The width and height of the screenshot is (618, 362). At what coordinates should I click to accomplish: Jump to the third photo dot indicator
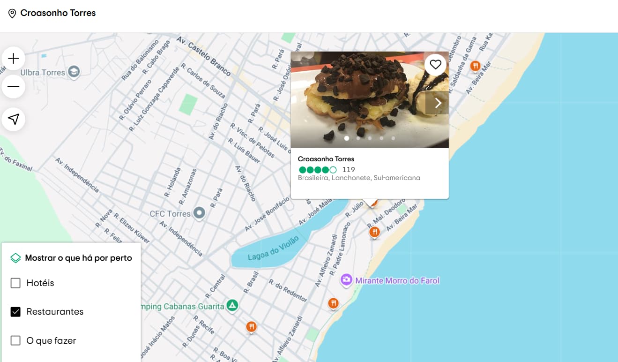(x=370, y=138)
